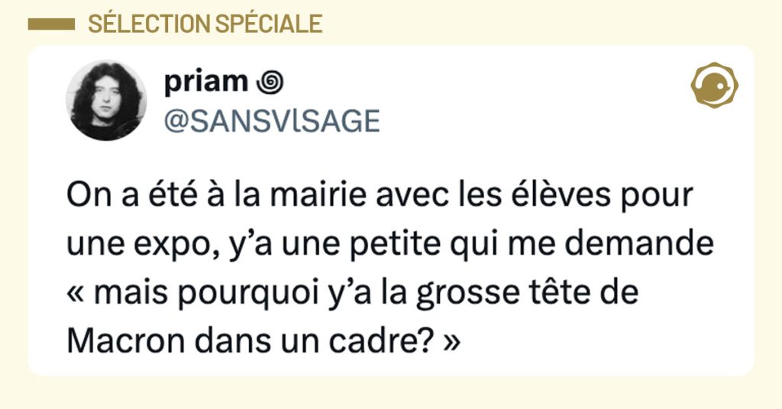The image size is (782, 409).
Task: Click the profile avatar photo
Action: tap(108, 101)
